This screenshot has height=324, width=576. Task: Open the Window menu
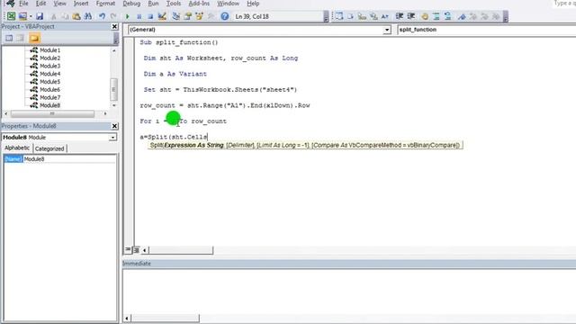click(228, 4)
